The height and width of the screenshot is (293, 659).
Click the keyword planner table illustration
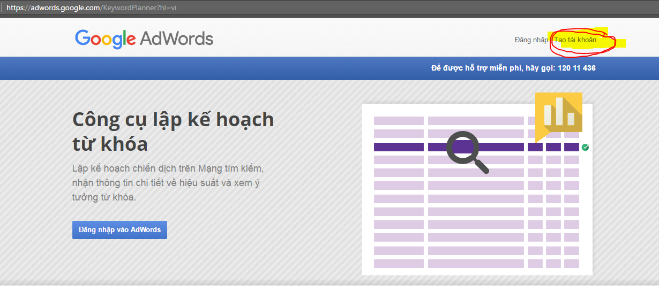[x=477, y=189]
